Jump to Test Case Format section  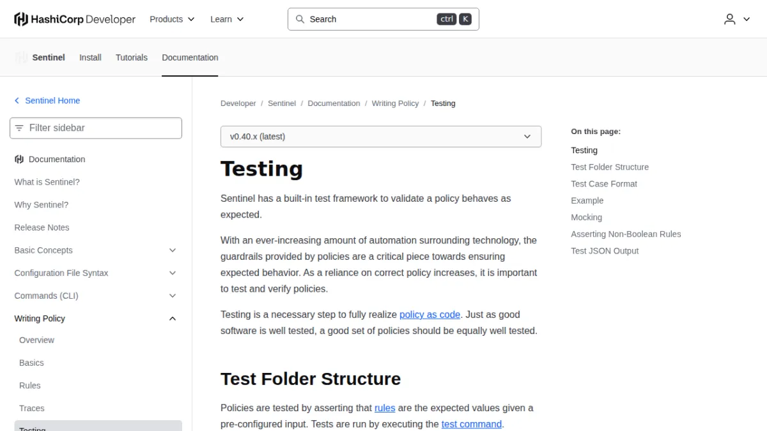[x=604, y=184]
